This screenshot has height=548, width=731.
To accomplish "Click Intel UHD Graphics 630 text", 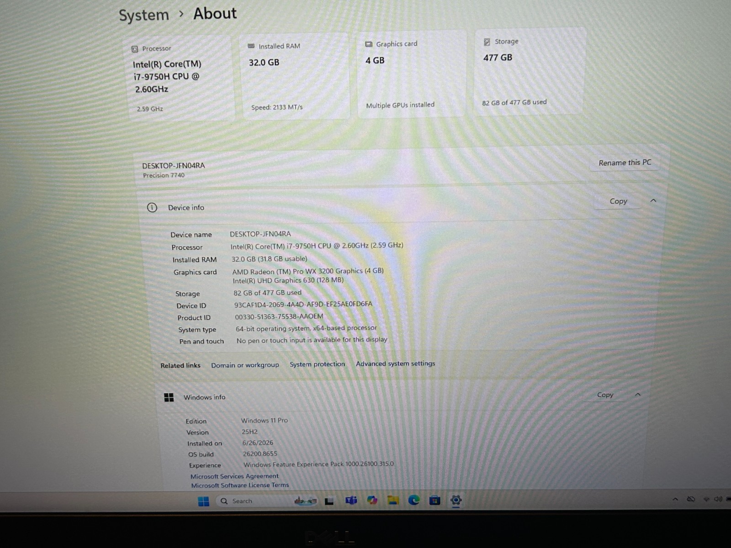I will (288, 280).
